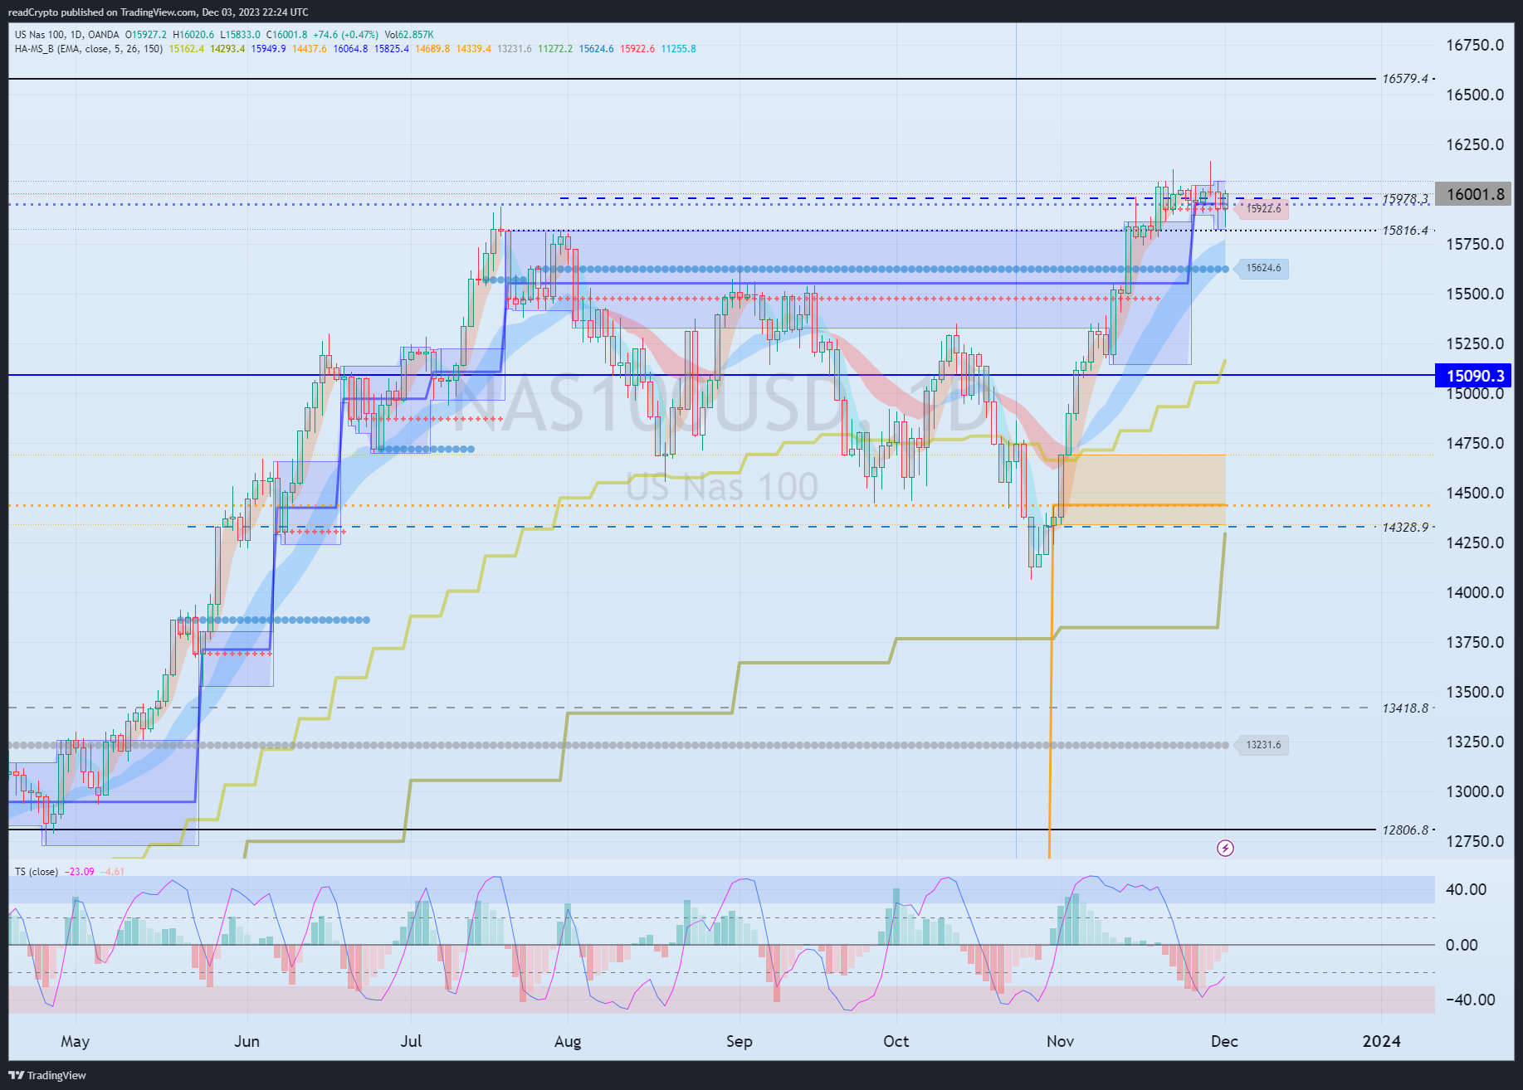Click the open value O15927.2

(x=146, y=35)
